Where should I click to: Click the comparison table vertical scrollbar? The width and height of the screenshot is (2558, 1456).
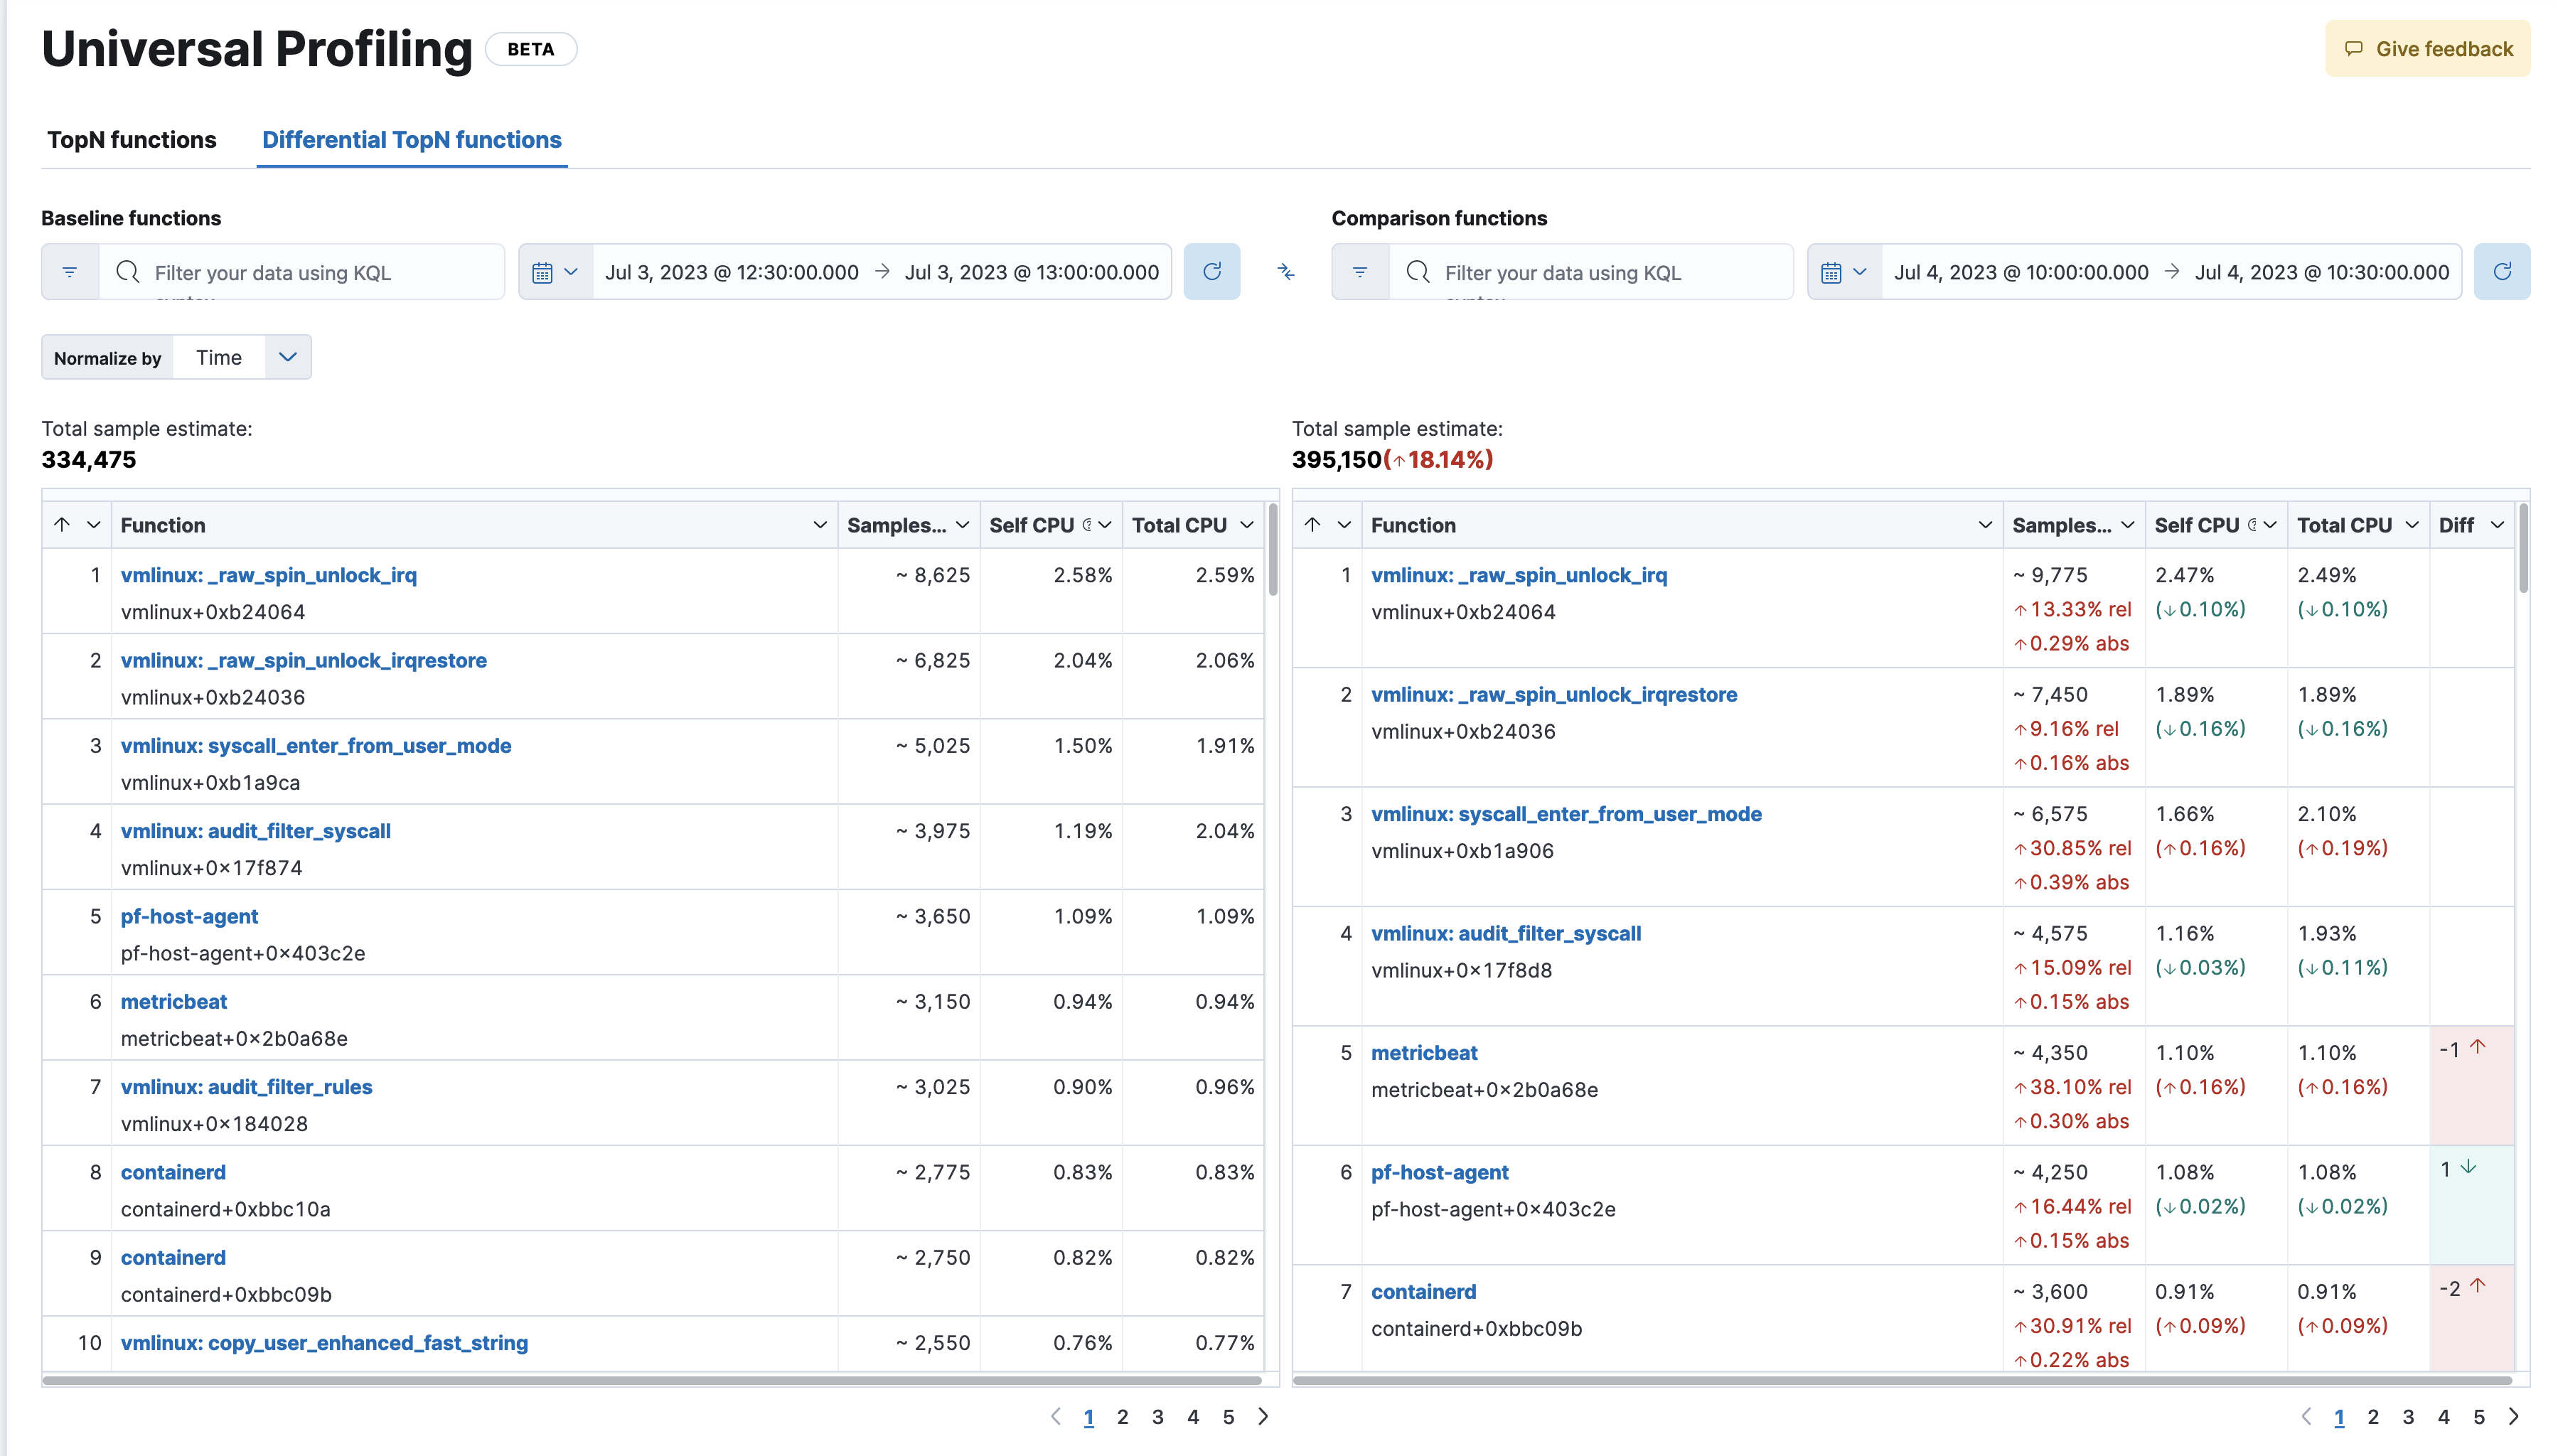tap(2523, 548)
